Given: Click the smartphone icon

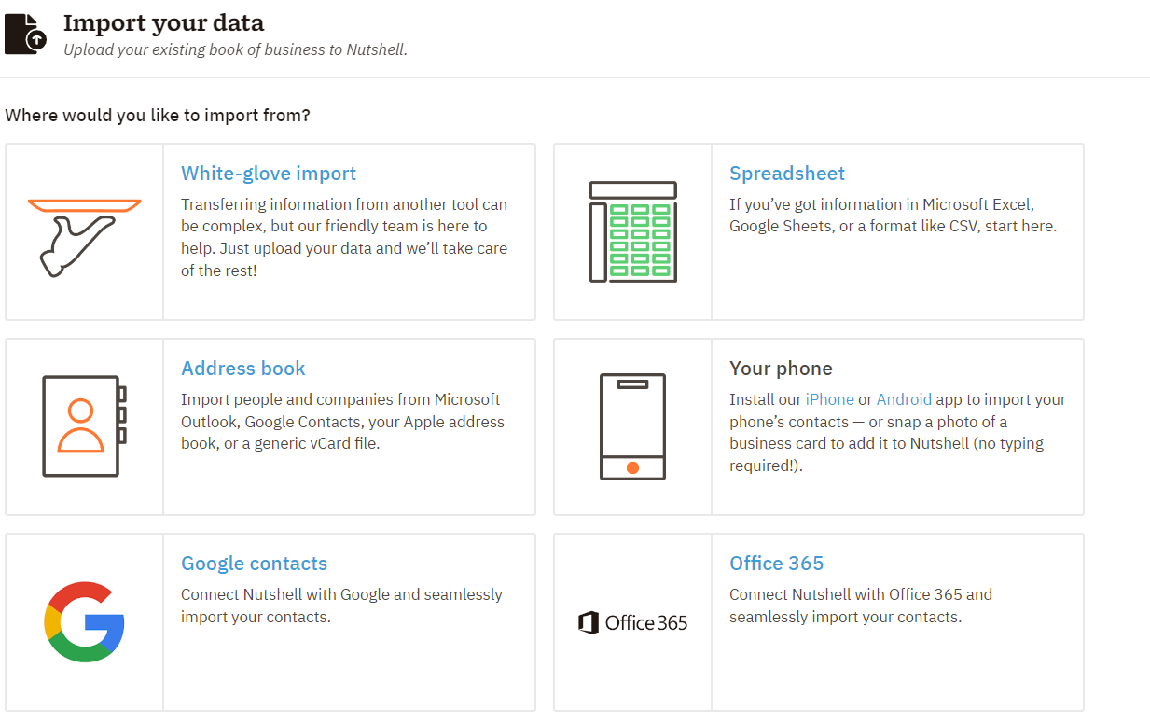Looking at the screenshot, I should [632, 426].
